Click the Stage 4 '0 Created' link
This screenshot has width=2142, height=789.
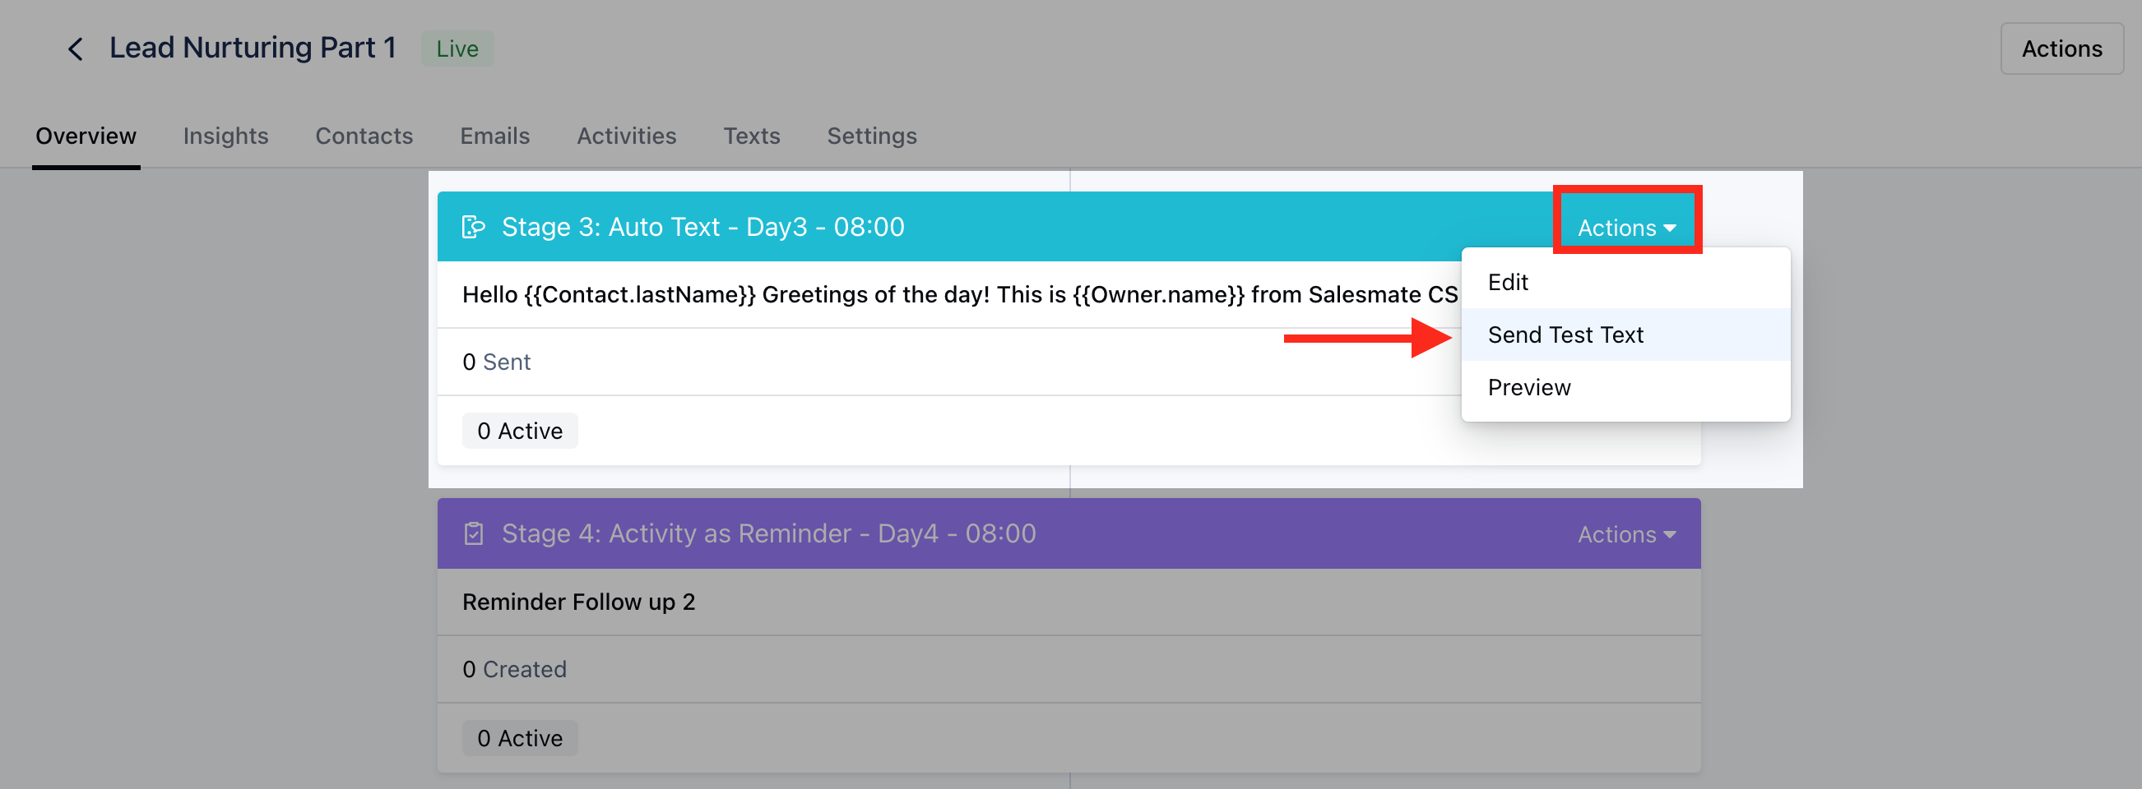click(x=514, y=669)
